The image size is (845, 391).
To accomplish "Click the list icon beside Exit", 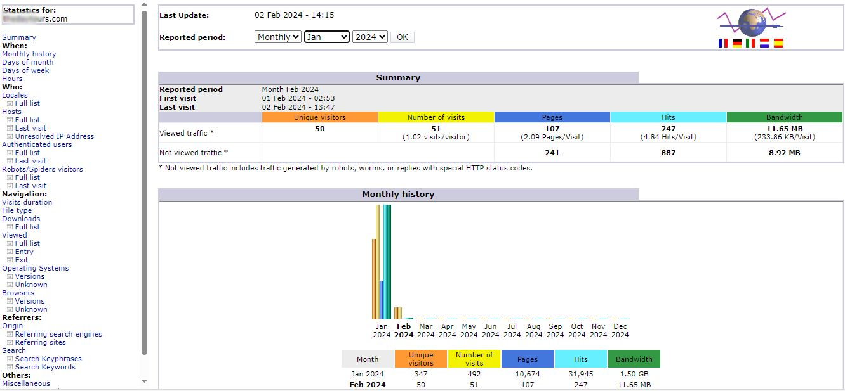I will click(10, 260).
